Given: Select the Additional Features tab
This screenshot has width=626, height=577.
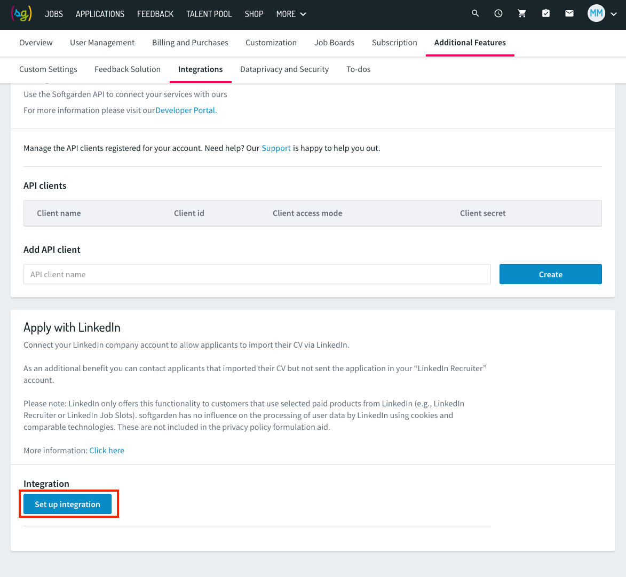Looking at the screenshot, I should pos(470,43).
